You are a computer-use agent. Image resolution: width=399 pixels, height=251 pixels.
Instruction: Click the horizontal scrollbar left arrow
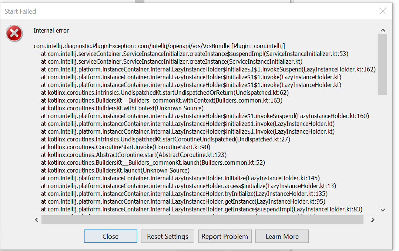point(37,220)
